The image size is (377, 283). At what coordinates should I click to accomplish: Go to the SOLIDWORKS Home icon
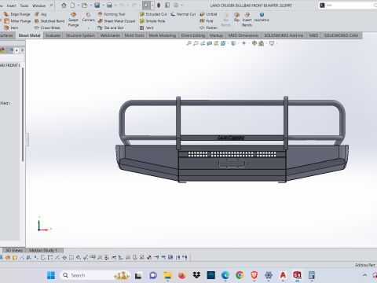tap(64, 6)
